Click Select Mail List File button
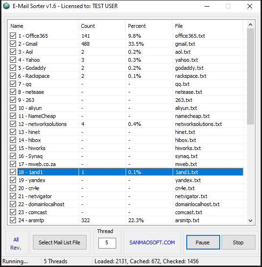Viewport: 262px width, 267px height. pyautogui.click(x=60, y=242)
